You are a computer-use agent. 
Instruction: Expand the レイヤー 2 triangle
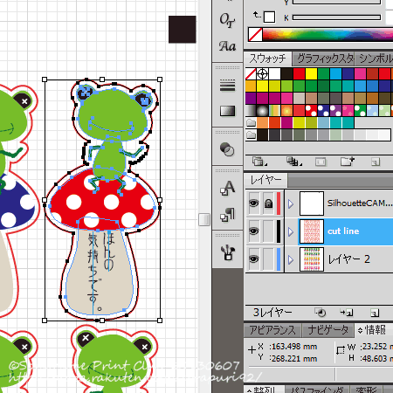[x=291, y=259]
